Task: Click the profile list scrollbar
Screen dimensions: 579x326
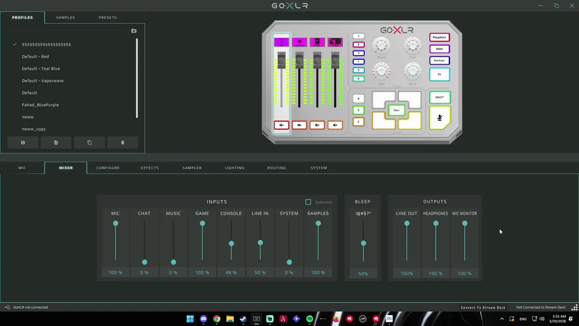Action: click(137, 78)
